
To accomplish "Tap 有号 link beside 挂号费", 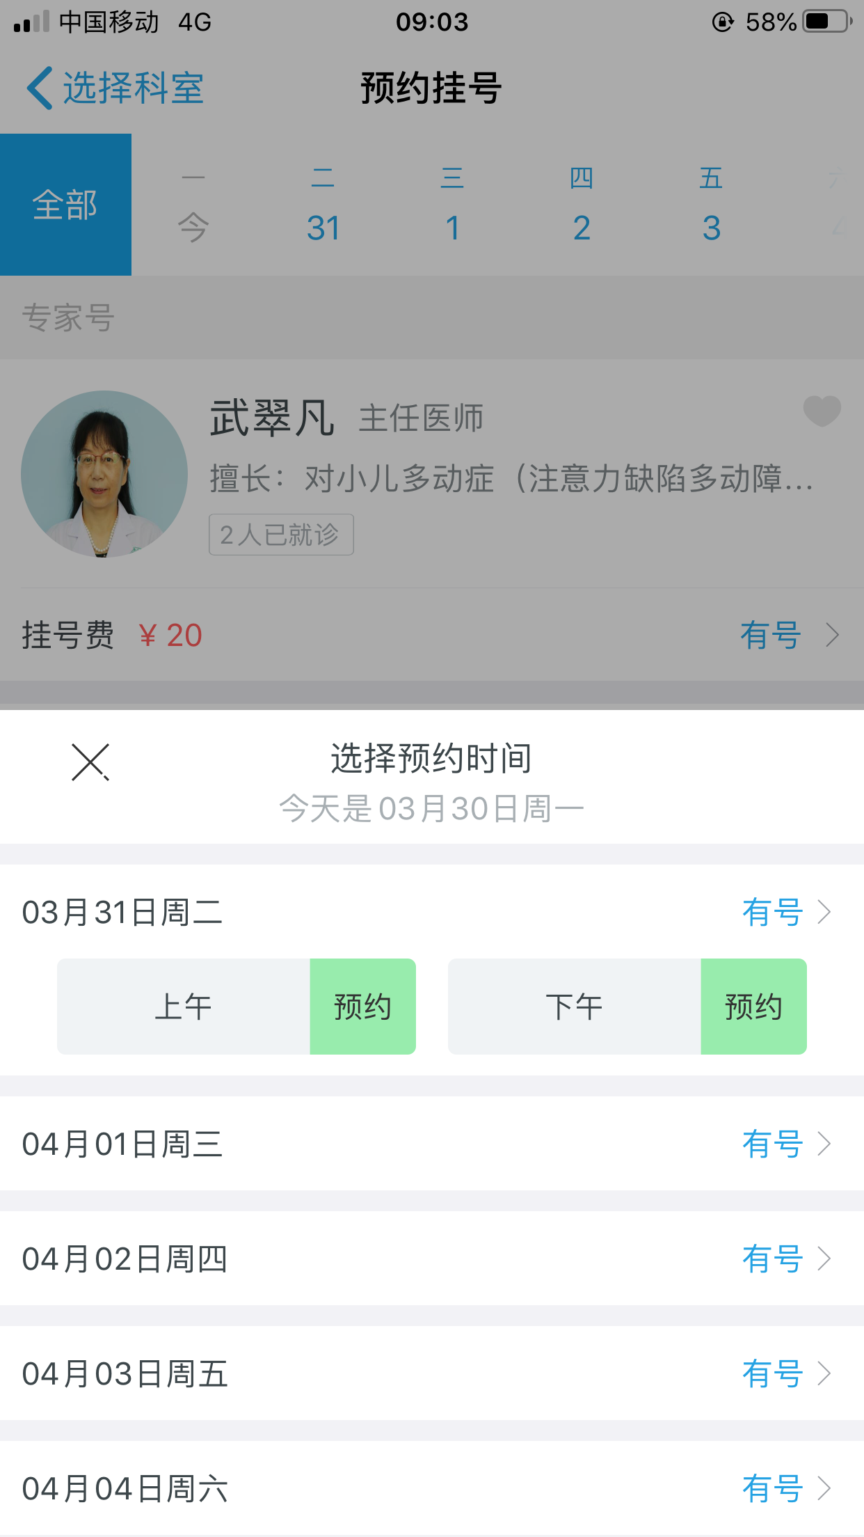I will [771, 635].
